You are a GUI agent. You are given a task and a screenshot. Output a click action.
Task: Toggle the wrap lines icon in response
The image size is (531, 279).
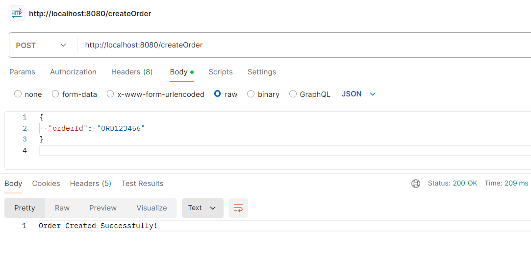(238, 208)
